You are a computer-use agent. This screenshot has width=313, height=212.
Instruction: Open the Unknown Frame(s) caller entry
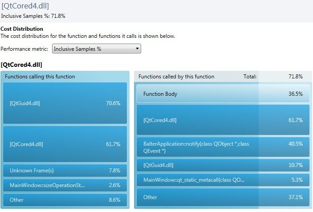65,171
